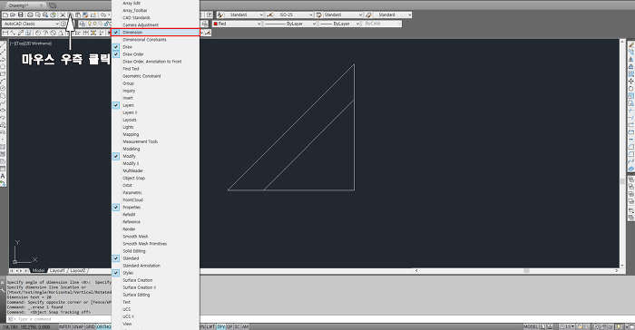Click the Ordinate dimension icon
This screenshot has height=330, width=635.
pyautogui.click(x=28, y=33)
